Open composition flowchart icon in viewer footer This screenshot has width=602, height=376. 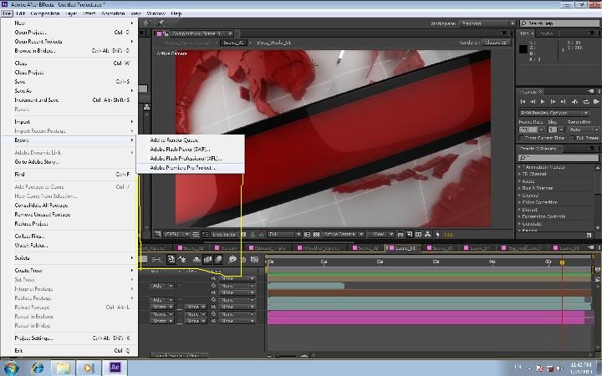(x=428, y=234)
